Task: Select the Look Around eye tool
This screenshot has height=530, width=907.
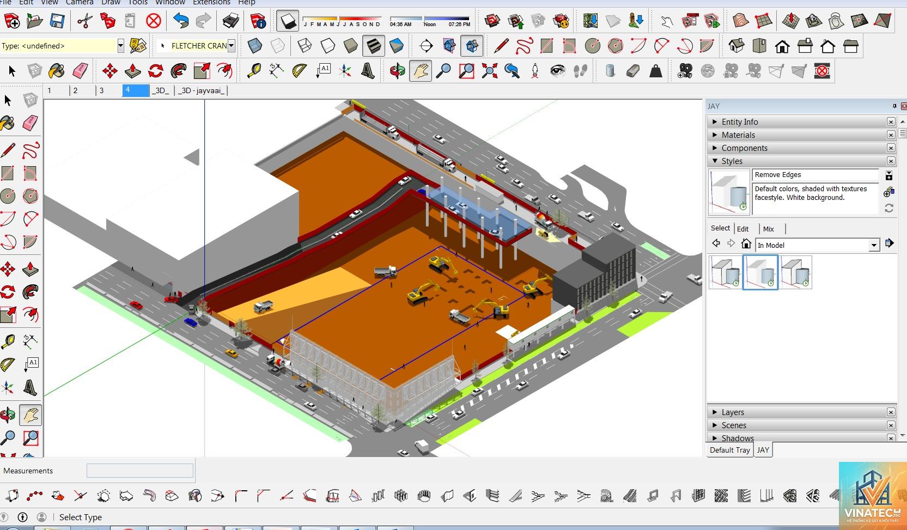Action: [x=557, y=71]
